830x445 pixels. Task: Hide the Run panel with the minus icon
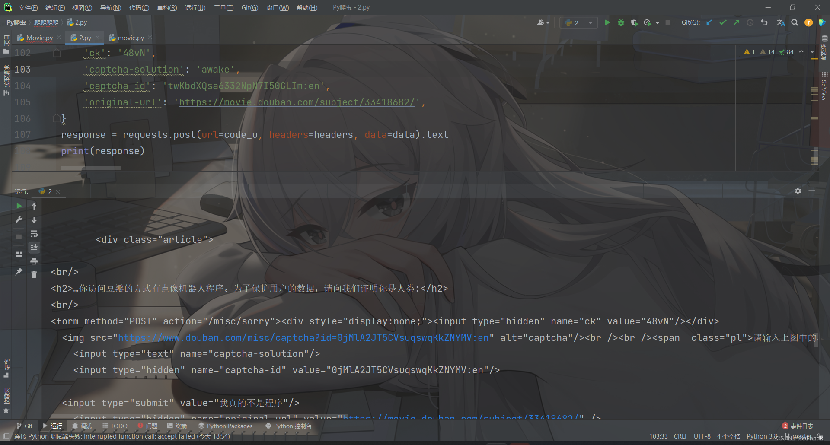pyautogui.click(x=812, y=191)
